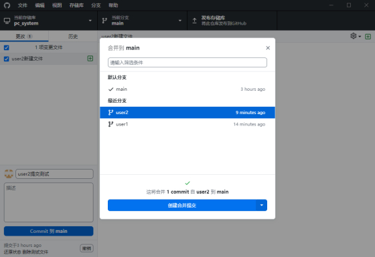This screenshot has height=257, width=375.
Task: Select the user2新建文件 file row
Action: coord(48,59)
